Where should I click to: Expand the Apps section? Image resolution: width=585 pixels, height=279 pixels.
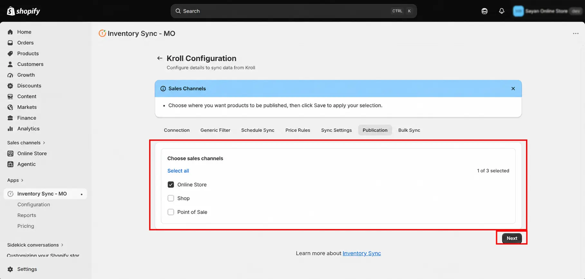coord(15,180)
